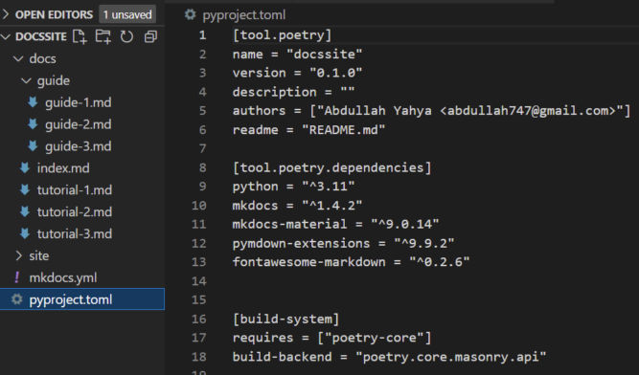Select the guide folder name
Image resolution: width=639 pixels, height=375 pixels.
pos(54,80)
